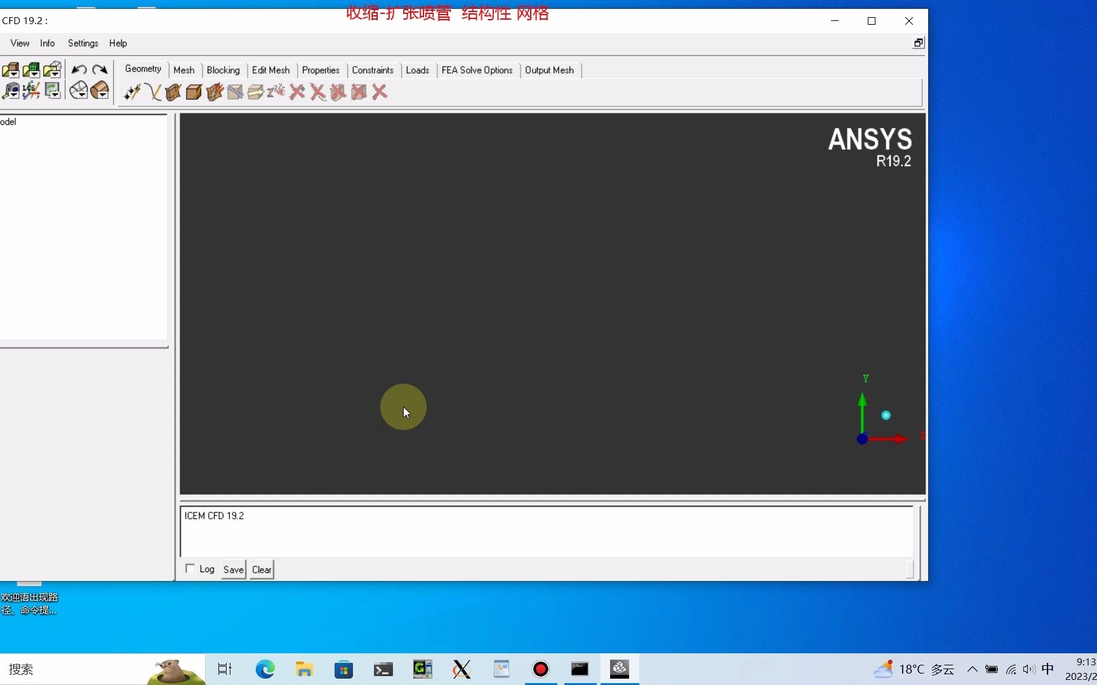The height and width of the screenshot is (685, 1097).
Task: Open the Transform Geometry tool
Action: pyautogui.click(x=255, y=93)
